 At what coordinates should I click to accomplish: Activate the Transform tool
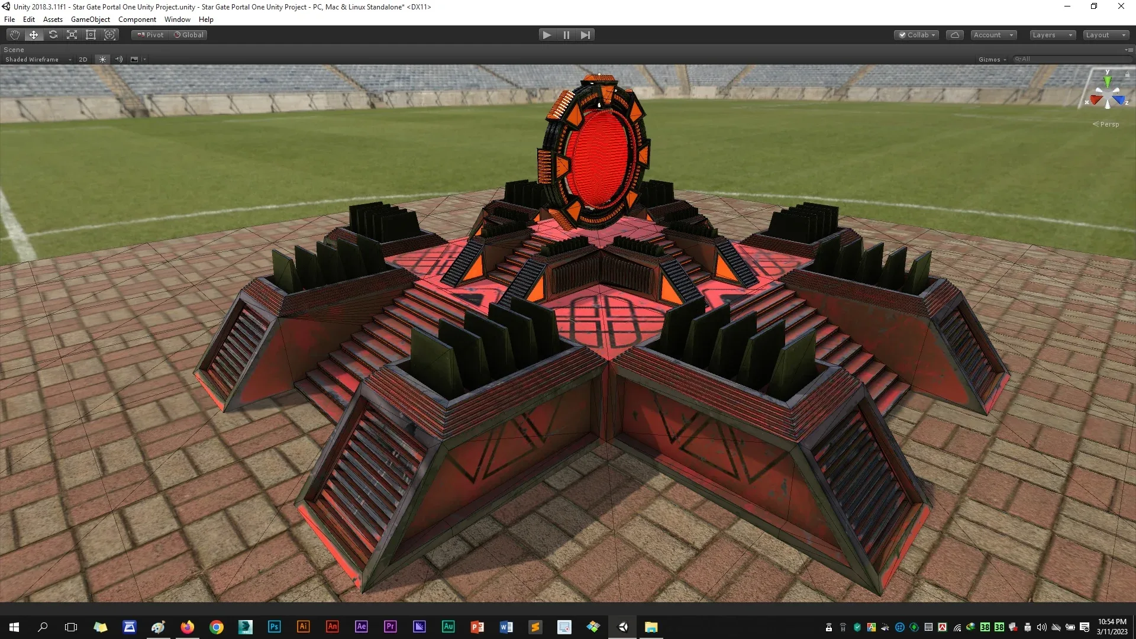coord(110,34)
